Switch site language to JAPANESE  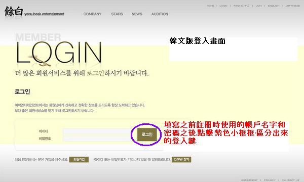pyautogui.click(x=293, y=6)
